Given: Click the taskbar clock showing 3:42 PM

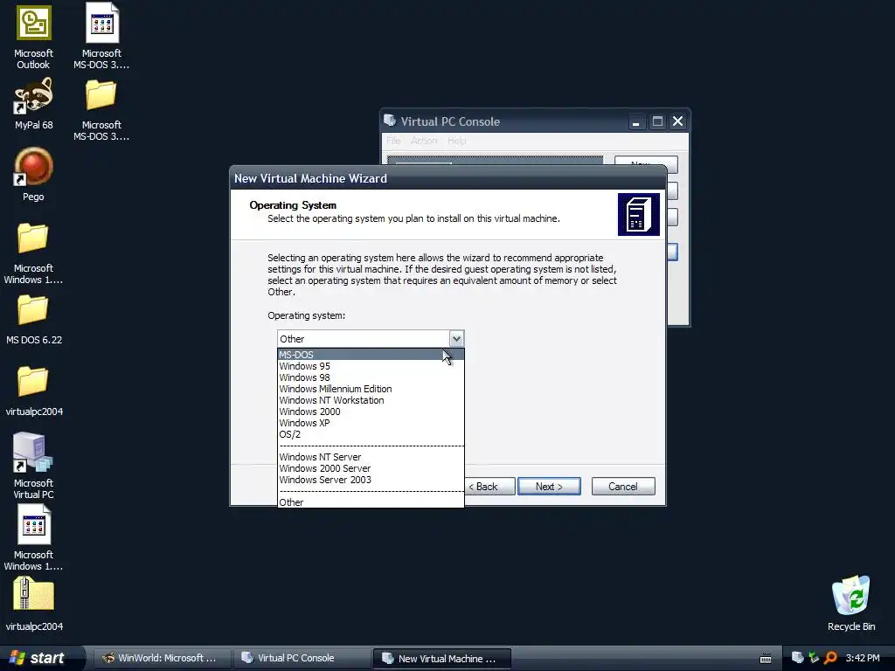Looking at the screenshot, I should tap(863, 658).
